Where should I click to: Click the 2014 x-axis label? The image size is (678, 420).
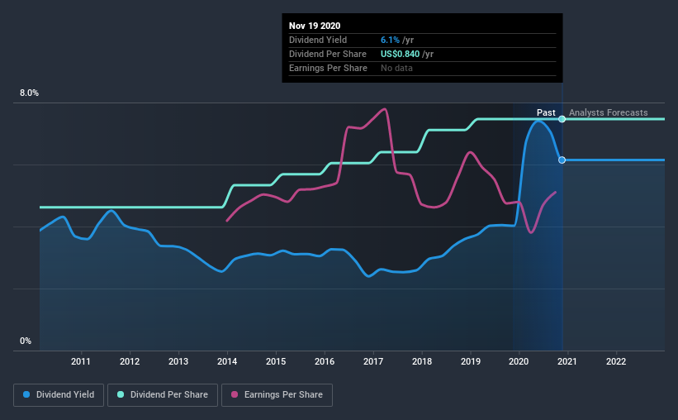click(227, 361)
